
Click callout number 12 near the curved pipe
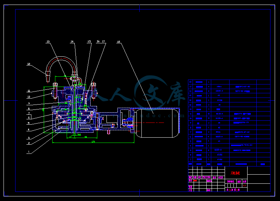[x=29, y=64]
